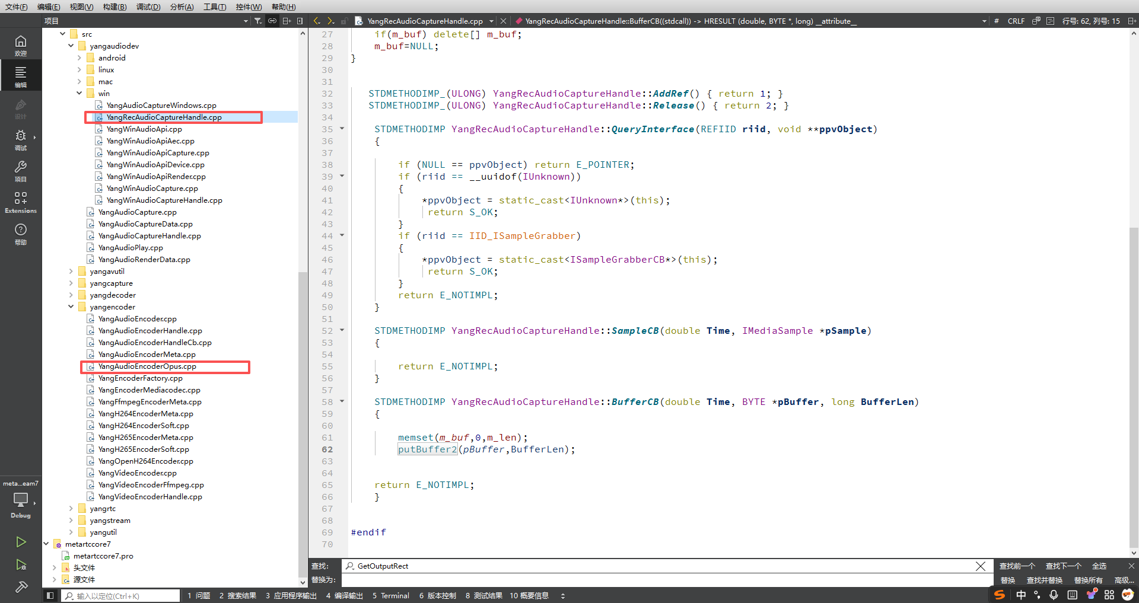The width and height of the screenshot is (1139, 603).
Task: Open the Extensions mode
Action: pyautogui.click(x=21, y=203)
